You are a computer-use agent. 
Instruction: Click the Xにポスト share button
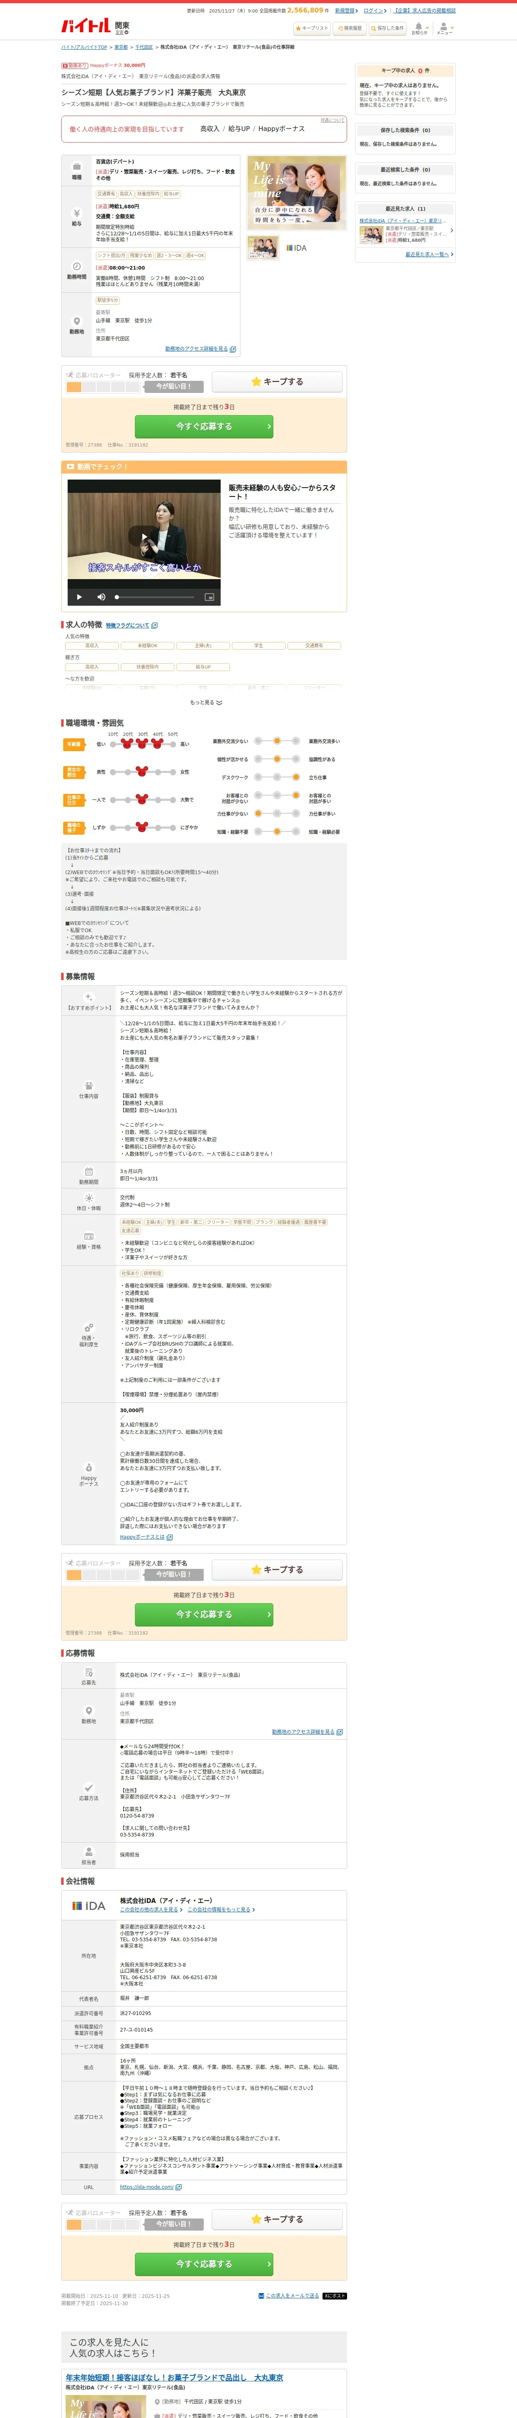[x=335, y=2296]
